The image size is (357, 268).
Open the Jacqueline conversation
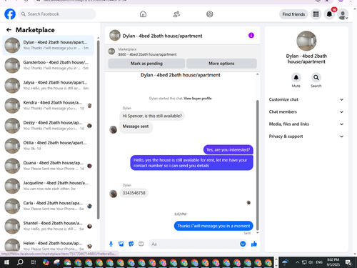point(48,186)
